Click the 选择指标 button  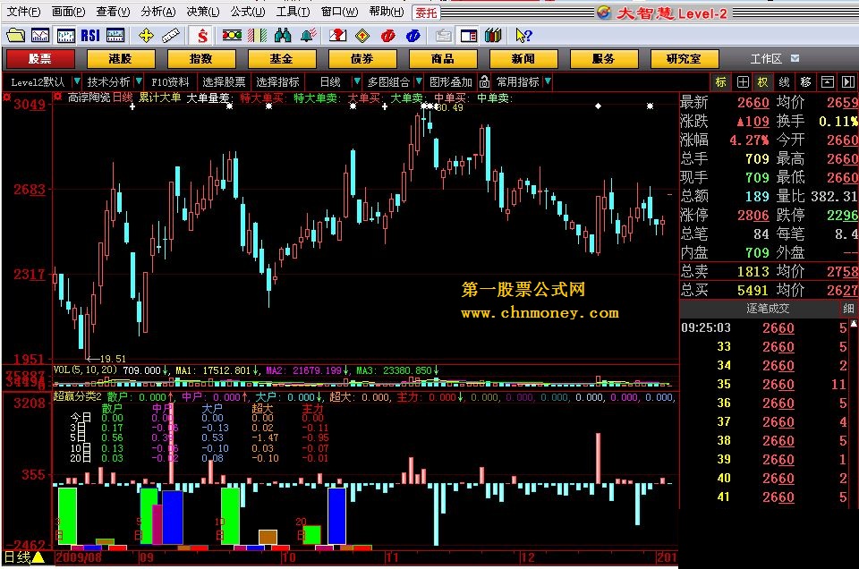tap(277, 82)
